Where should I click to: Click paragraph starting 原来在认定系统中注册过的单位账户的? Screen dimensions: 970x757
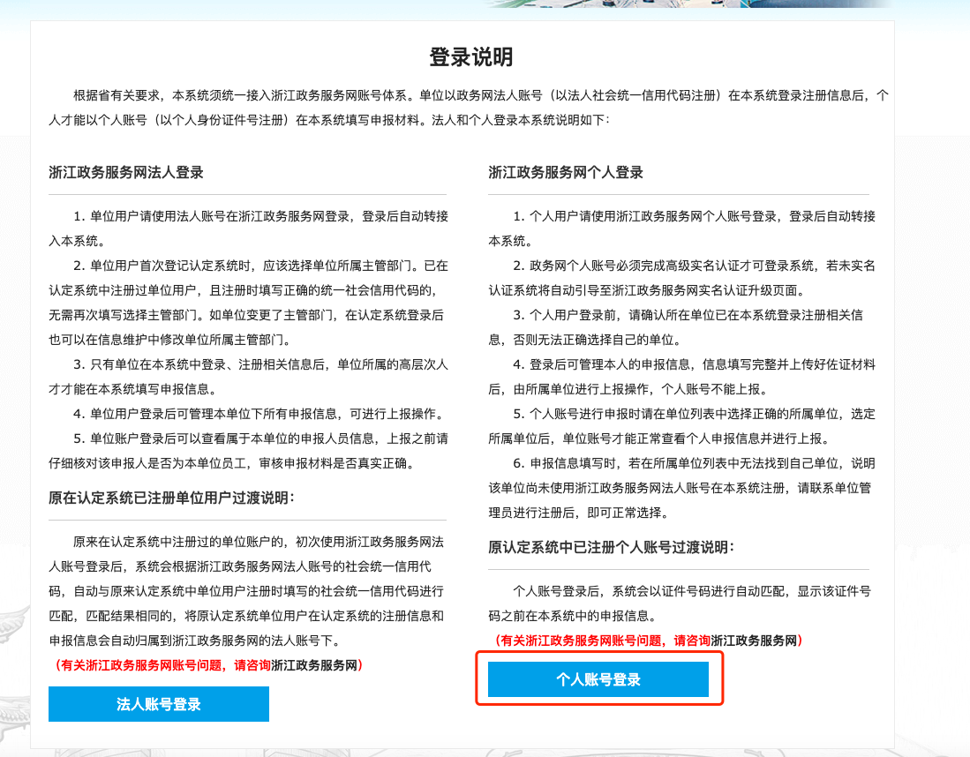point(246,591)
